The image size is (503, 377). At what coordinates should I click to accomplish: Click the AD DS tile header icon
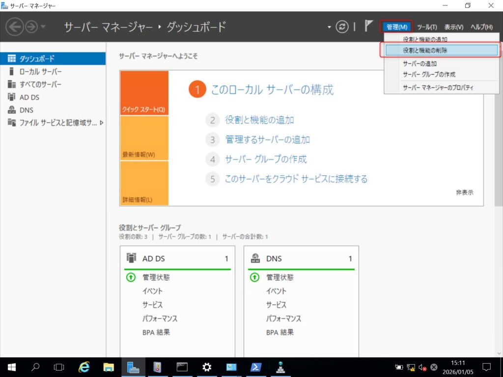[131, 258]
